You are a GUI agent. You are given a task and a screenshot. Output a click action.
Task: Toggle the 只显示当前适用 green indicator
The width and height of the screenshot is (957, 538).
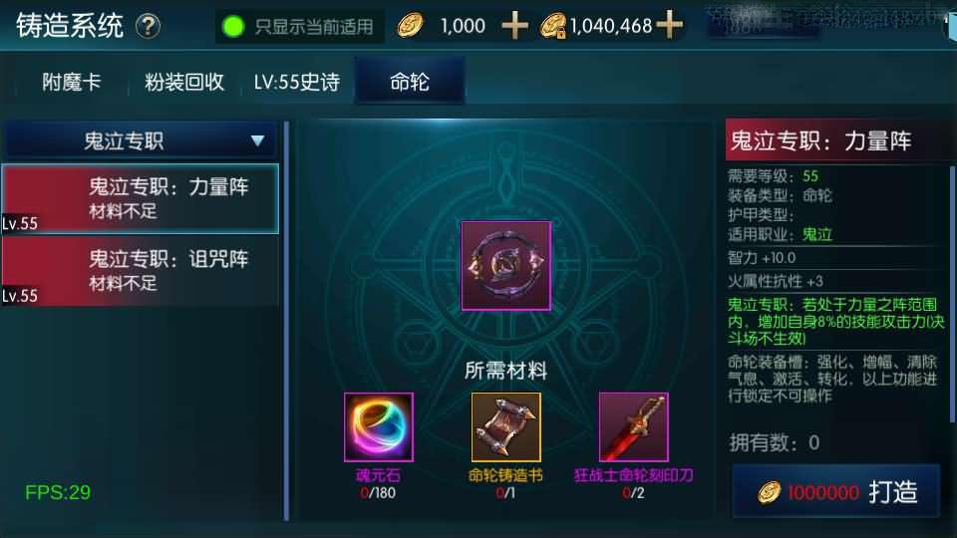pyautogui.click(x=233, y=27)
